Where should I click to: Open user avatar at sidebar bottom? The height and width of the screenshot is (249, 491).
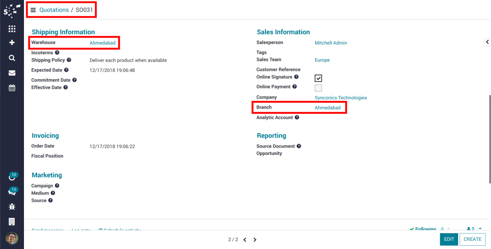pyautogui.click(x=12, y=238)
